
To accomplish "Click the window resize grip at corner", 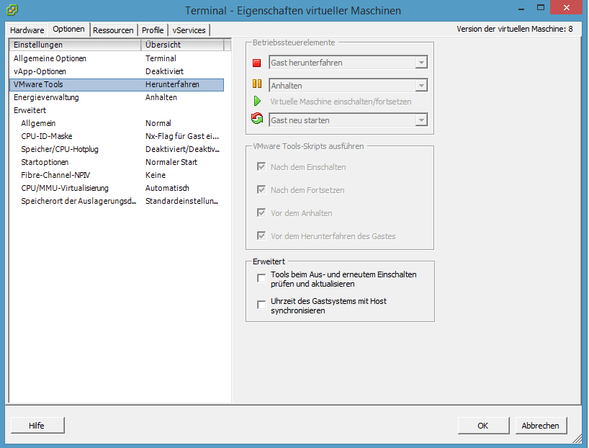I will click(x=577, y=438).
